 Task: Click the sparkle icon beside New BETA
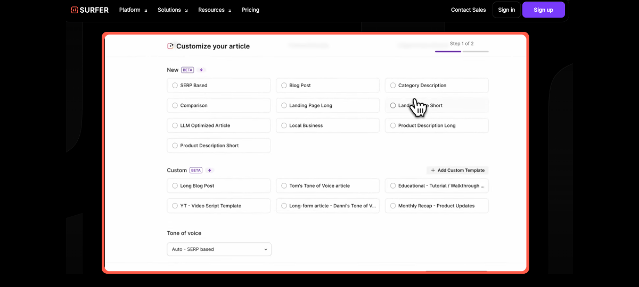pos(201,70)
